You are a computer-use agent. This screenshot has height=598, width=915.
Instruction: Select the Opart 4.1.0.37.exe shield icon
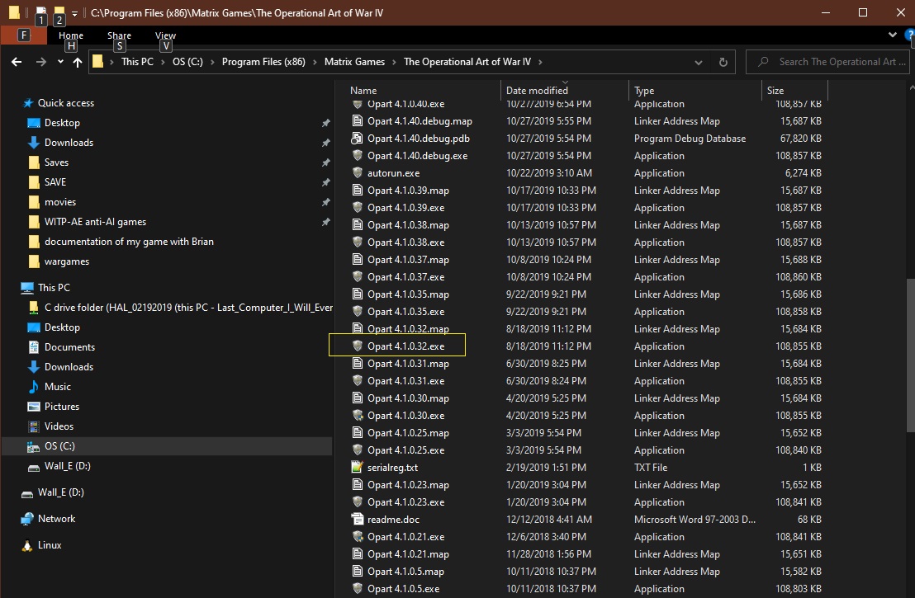(x=358, y=276)
